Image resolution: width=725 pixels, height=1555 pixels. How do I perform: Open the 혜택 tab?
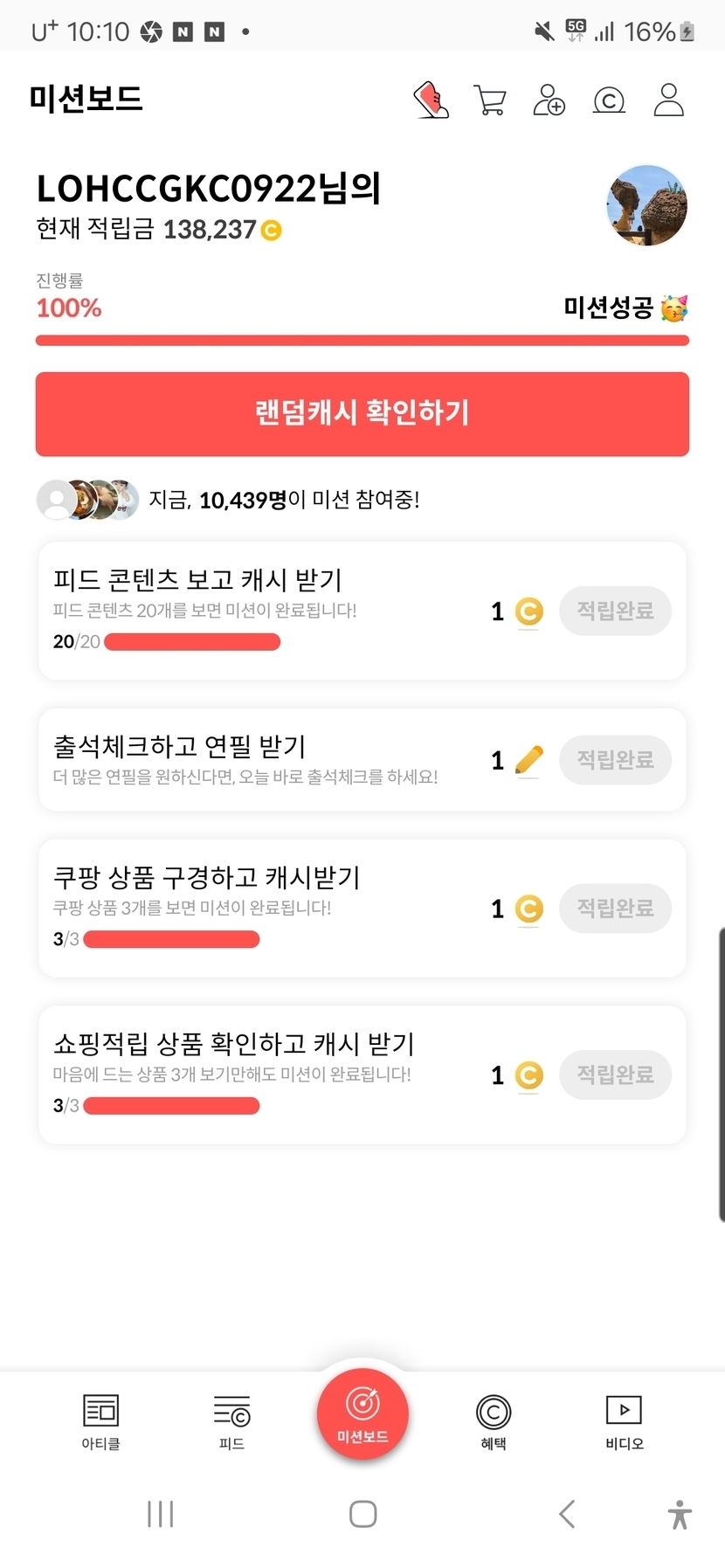coord(494,1420)
